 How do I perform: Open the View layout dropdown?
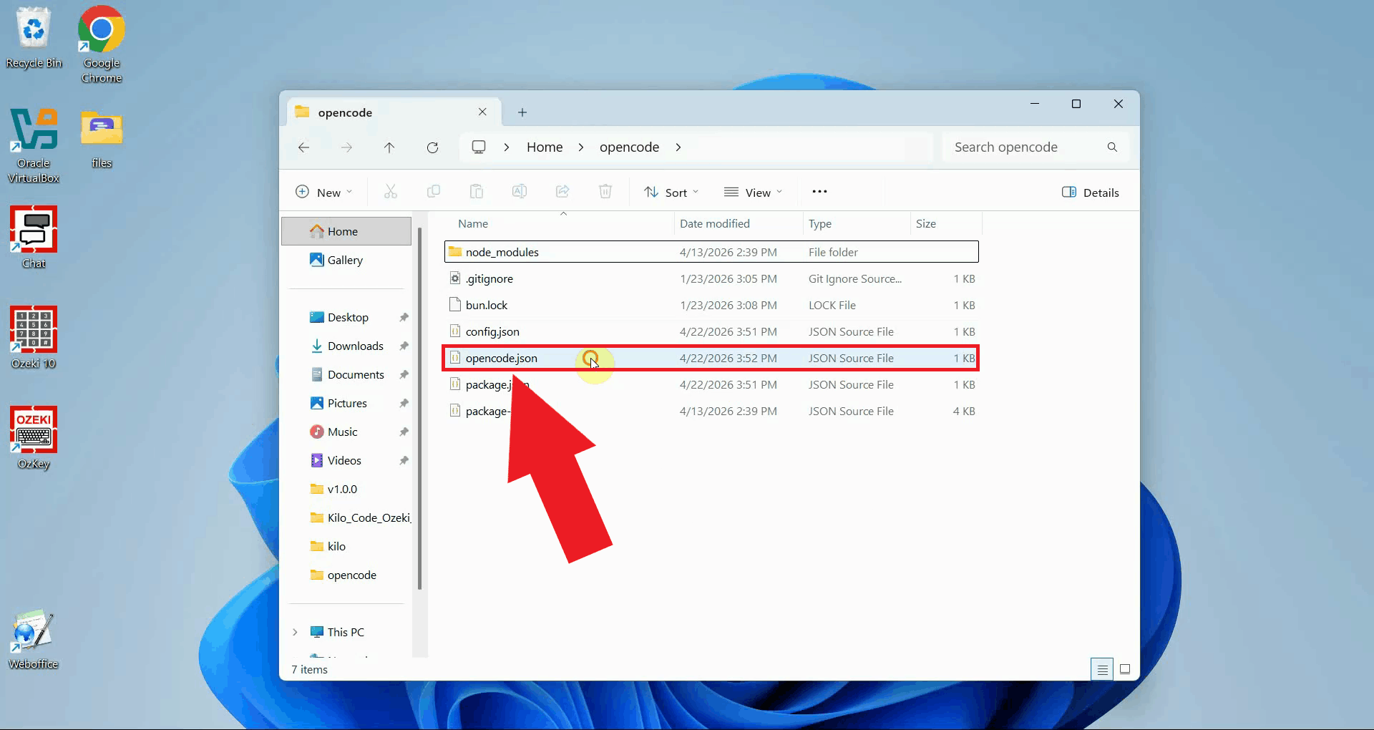[753, 193]
